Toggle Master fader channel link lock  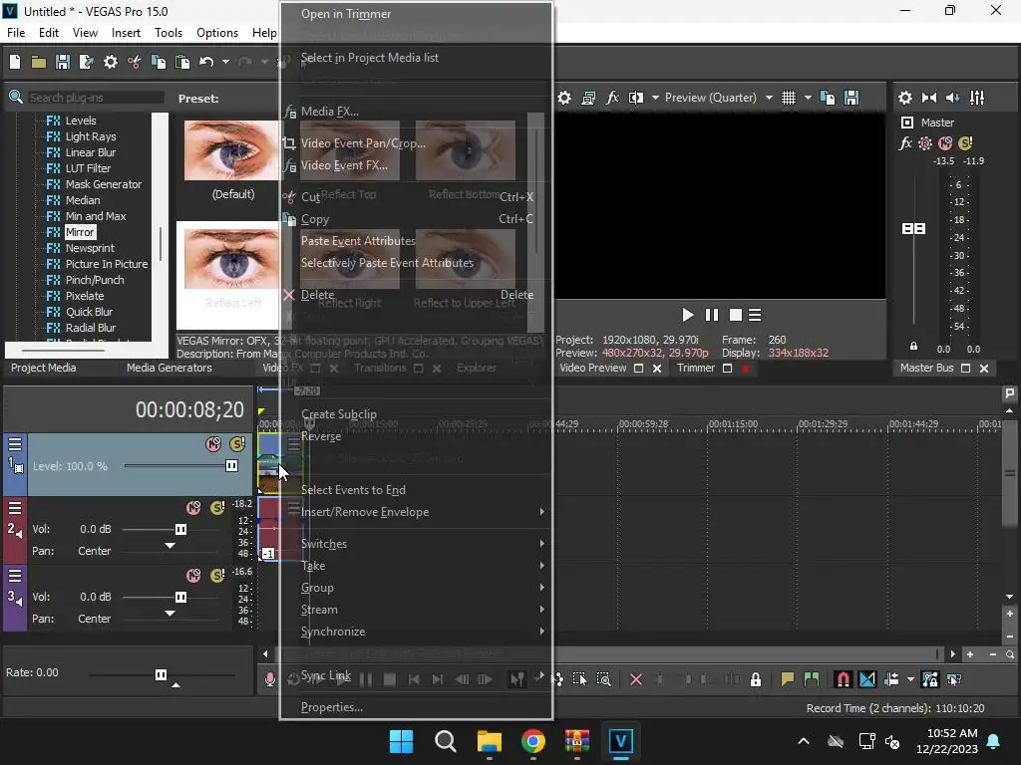913,346
